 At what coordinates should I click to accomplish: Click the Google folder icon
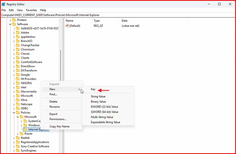pos(18,75)
